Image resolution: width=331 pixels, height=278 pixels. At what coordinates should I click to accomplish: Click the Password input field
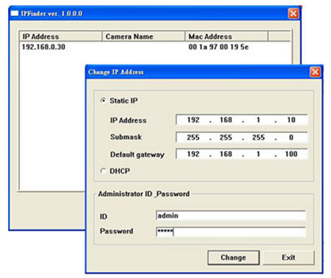click(230, 232)
